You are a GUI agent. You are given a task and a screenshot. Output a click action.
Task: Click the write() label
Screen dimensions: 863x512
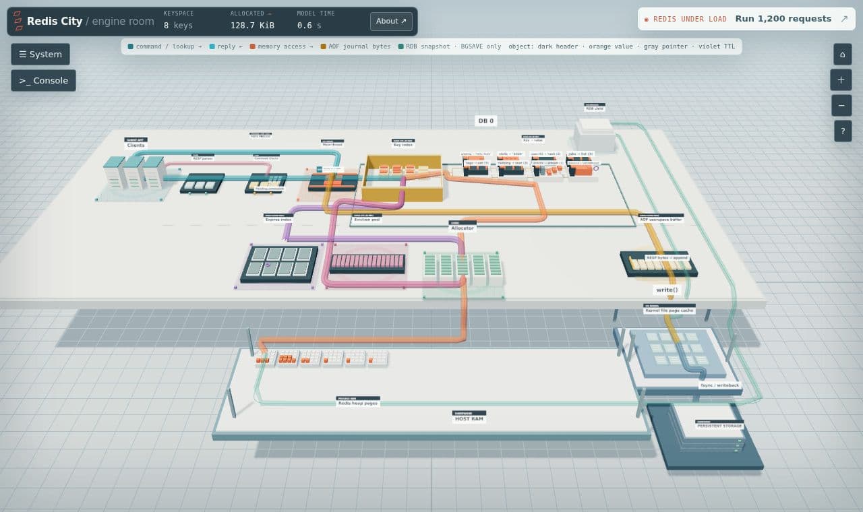point(667,290)
